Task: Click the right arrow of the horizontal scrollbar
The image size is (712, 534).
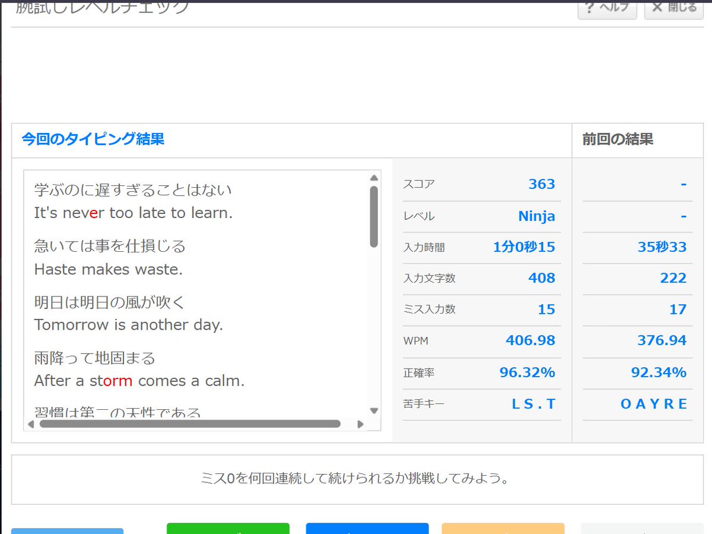Action: click(x=361, y=424)
